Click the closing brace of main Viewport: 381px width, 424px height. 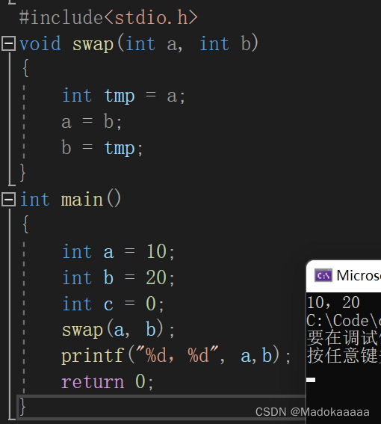(22, 407)
